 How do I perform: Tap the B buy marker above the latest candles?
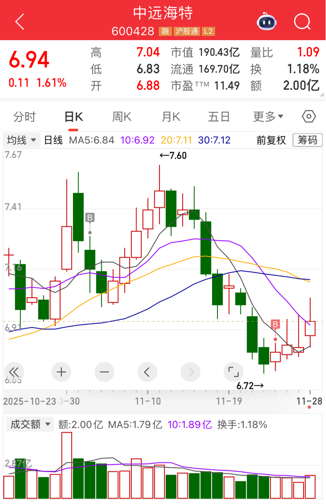tap(275, 325)
